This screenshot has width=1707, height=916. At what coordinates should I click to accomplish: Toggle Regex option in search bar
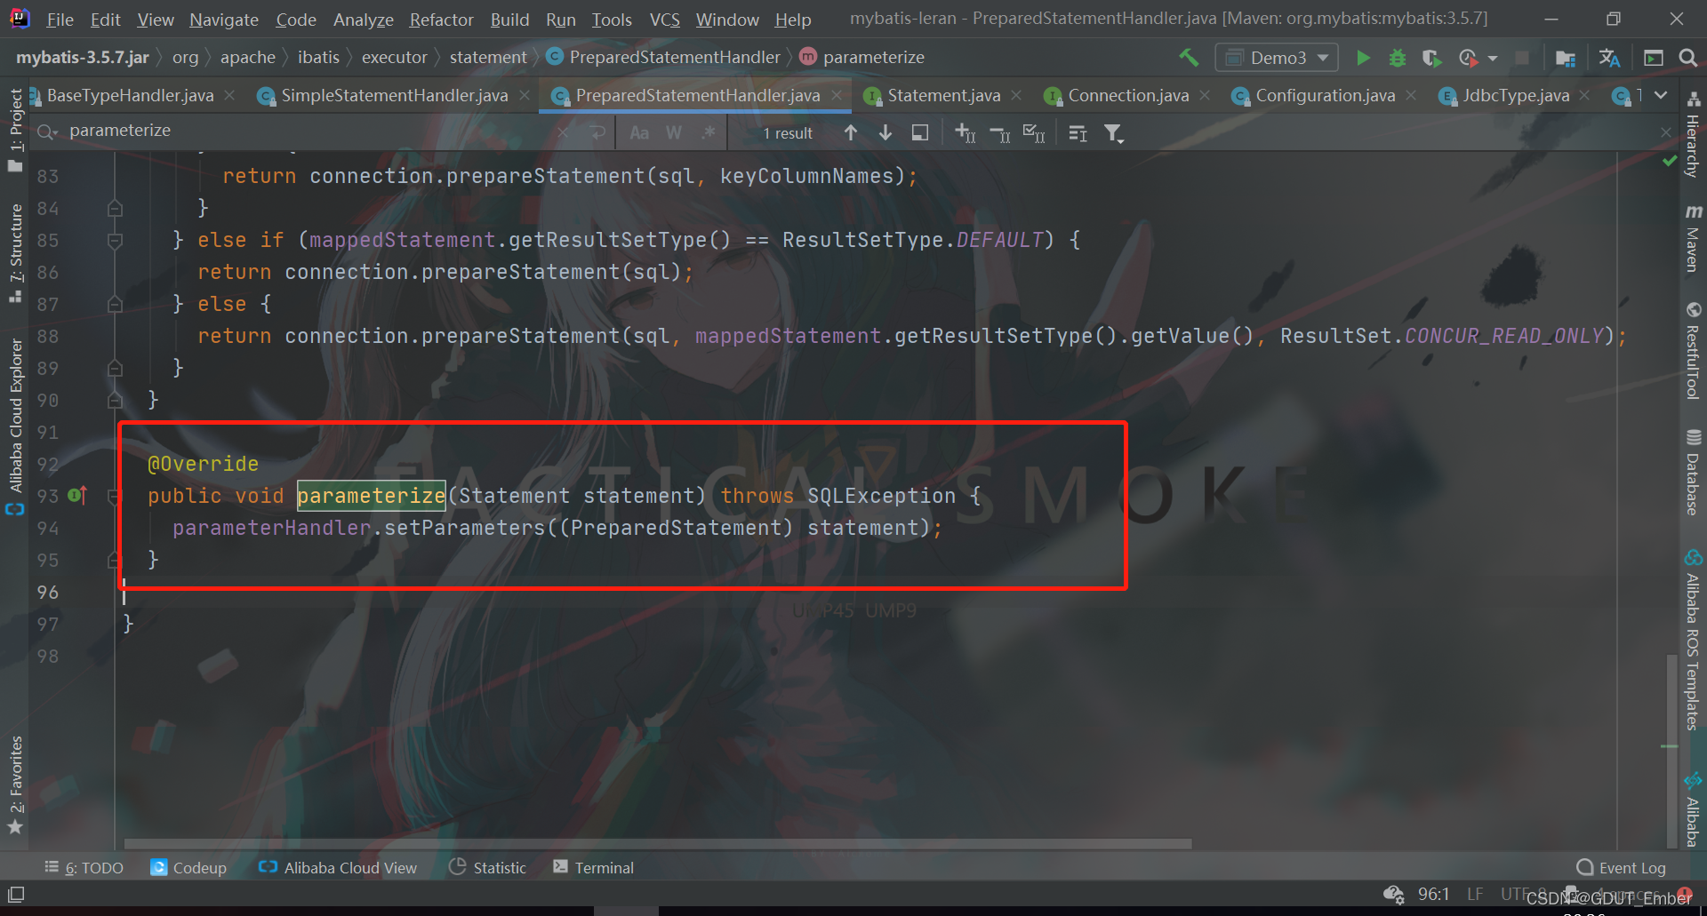point(708,132)
